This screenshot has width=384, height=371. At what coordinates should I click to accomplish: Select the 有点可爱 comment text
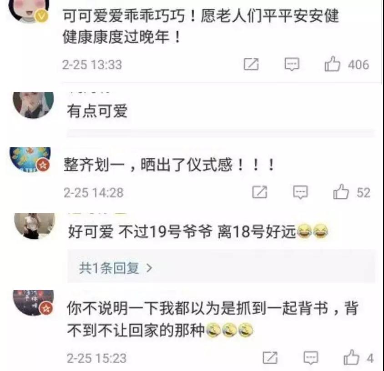(97, 111)
